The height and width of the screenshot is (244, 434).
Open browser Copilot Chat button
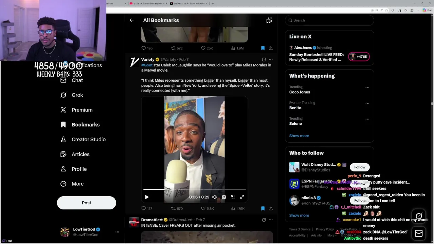427,10
